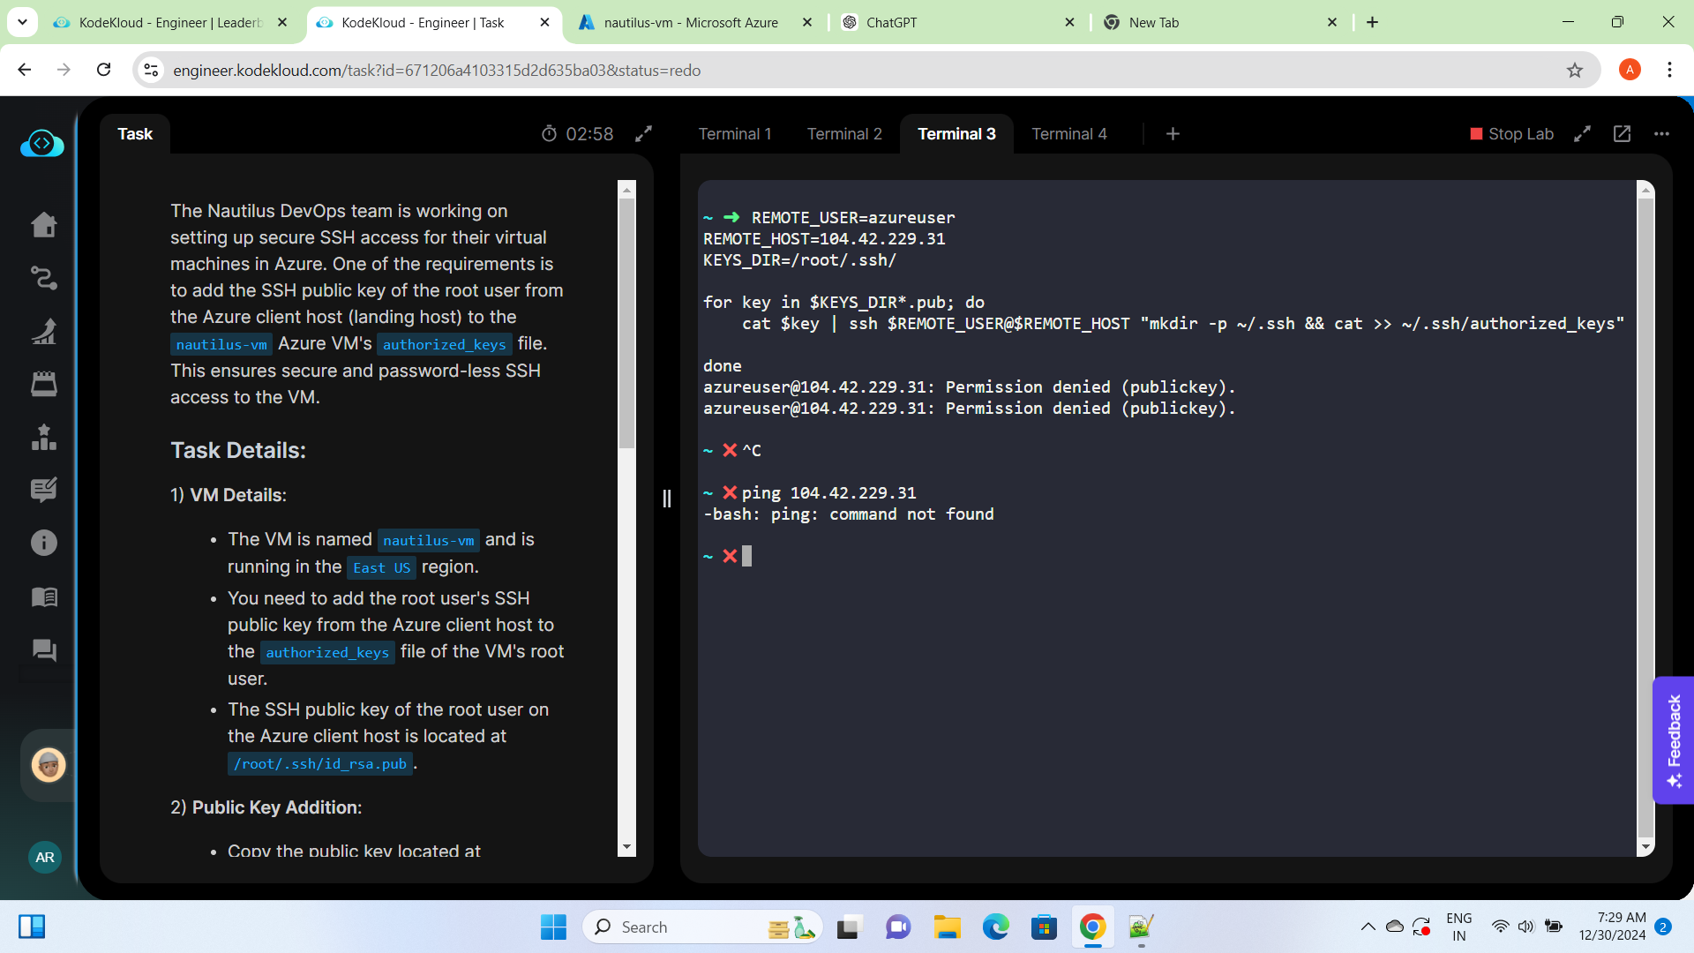Image resolution: width=1694 pixels, height=953 pixels.
Task: Expand the Task panel with arrows icon
Action: [x=643, y=134]
